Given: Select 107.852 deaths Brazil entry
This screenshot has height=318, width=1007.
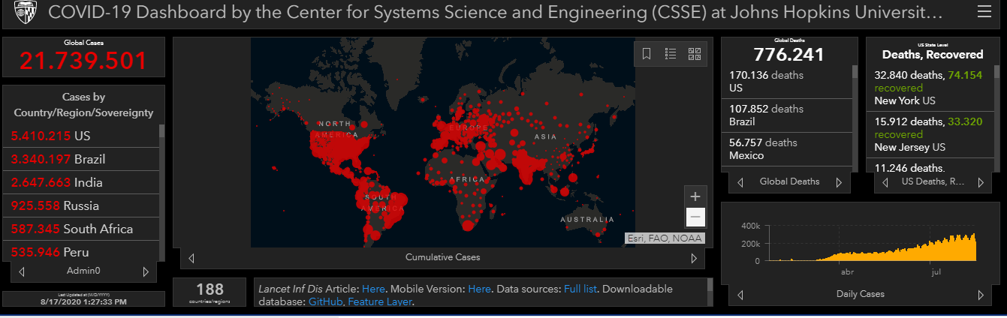Looking at the screenshot, I should tap(788, 115).
